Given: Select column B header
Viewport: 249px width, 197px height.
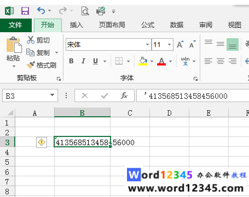Looking at the screenshot, I should (82, 113).
